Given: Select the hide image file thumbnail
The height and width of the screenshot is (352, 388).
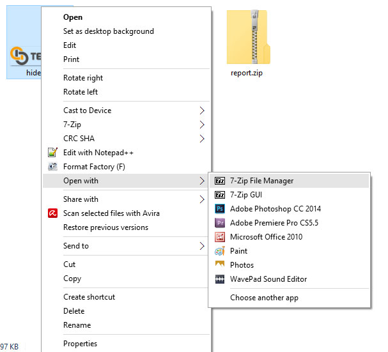Looking at the screenshot, I should click(x=25, y=56).
